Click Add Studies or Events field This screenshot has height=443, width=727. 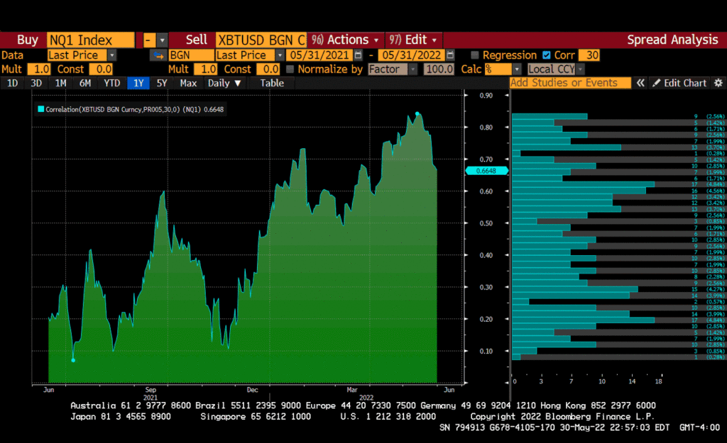570,83
